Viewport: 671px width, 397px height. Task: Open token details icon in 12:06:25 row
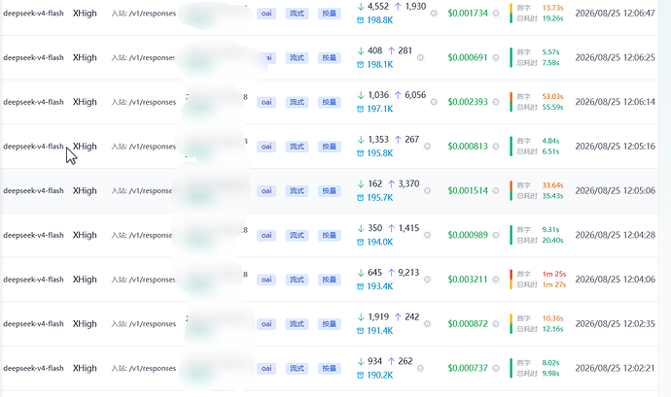[x=420, y=57]
